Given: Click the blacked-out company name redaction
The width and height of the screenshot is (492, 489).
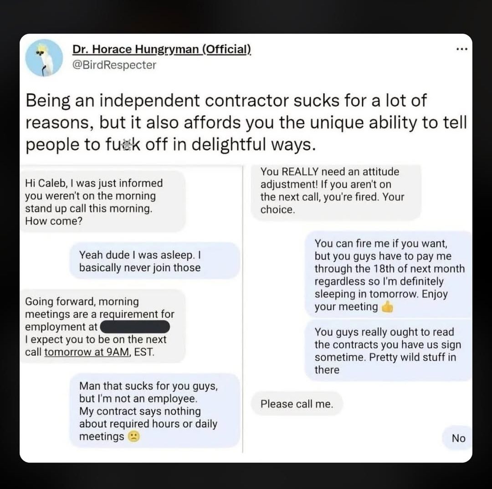Looking at the screenshot, I should point(135,327).
